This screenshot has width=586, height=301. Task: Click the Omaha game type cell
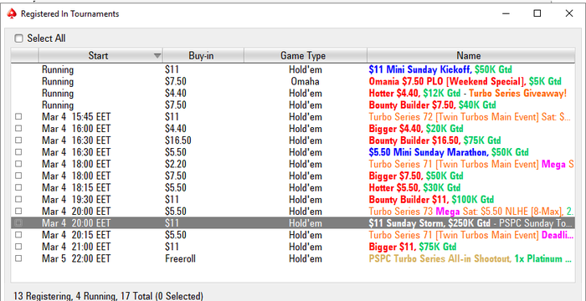[x=305, y=81]
